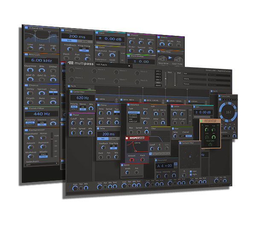Toggle the 3-Band EQ enable button
Image resolution: width=256 pixels, height=232 pixels.
tap(26, 27)
